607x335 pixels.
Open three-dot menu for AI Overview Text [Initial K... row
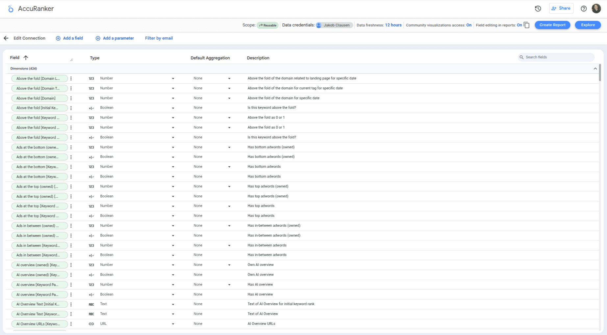71,304
